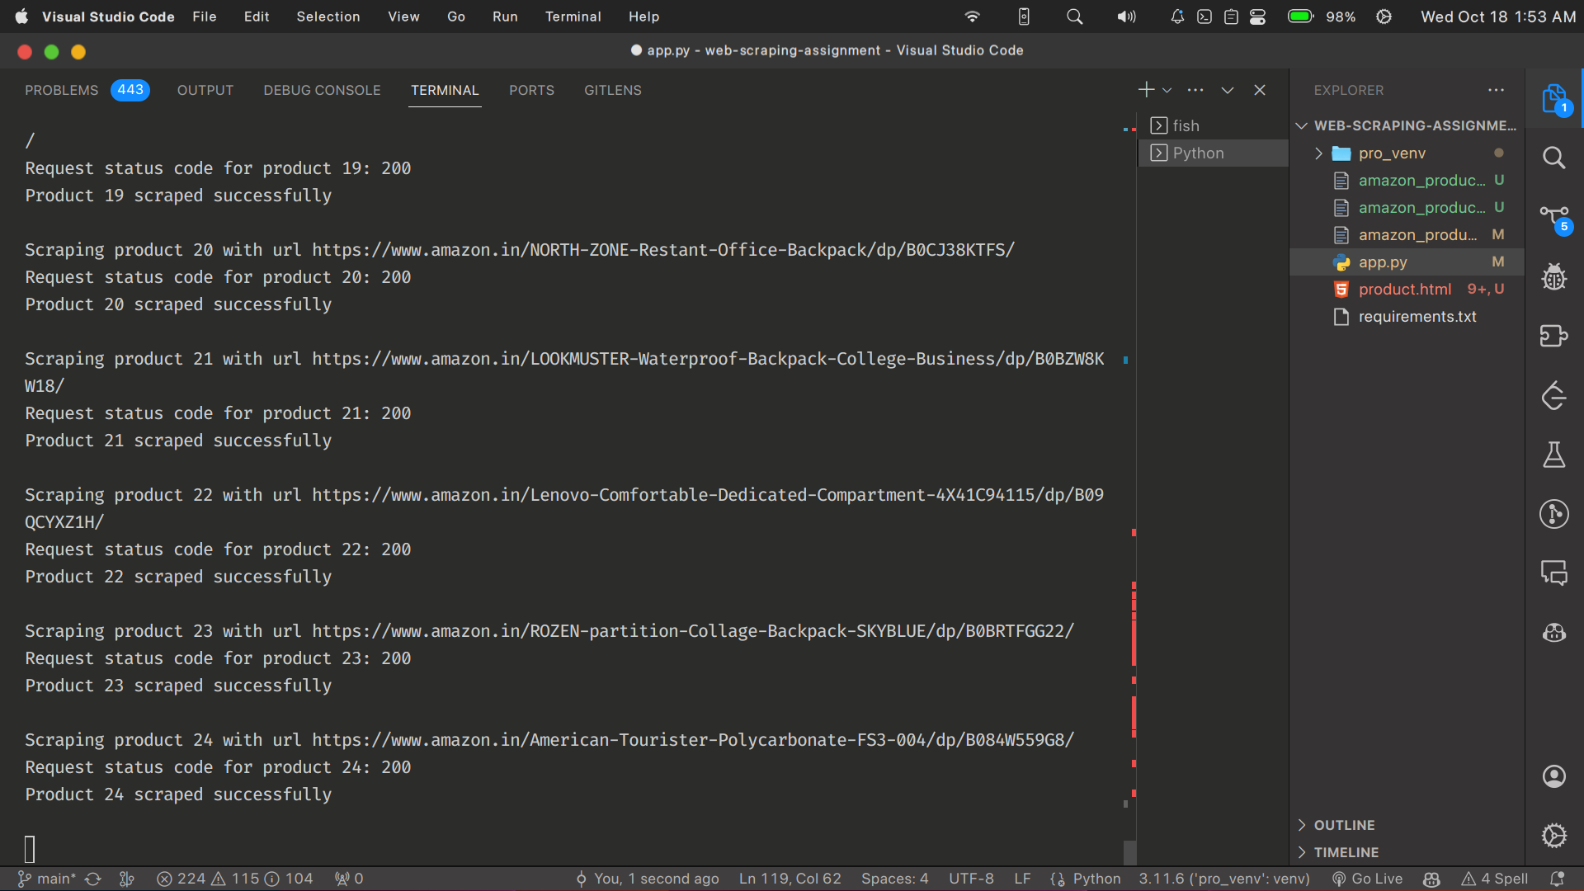Open the launch profile dropdown arrow

pos(1167,90)
